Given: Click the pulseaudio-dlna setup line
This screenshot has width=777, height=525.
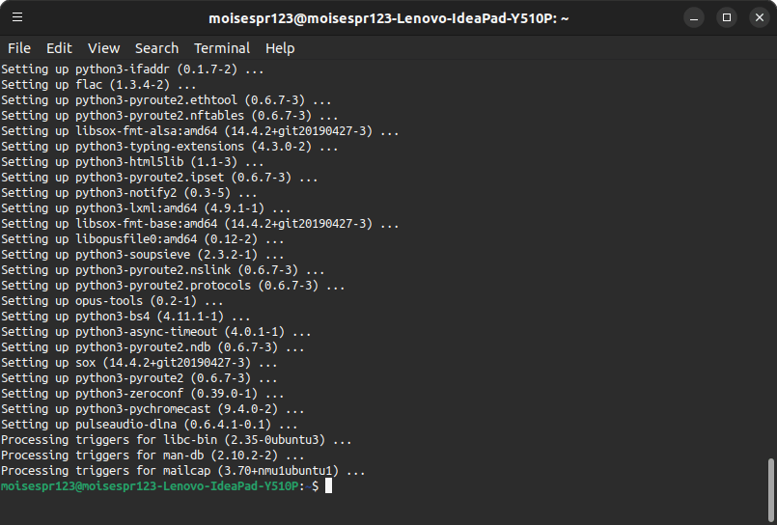Looking at the screenshot, I should point(150,425).
